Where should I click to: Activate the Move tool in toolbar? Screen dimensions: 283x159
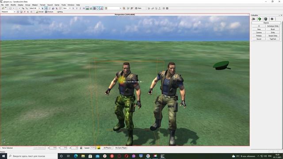(x=46, y=8)
